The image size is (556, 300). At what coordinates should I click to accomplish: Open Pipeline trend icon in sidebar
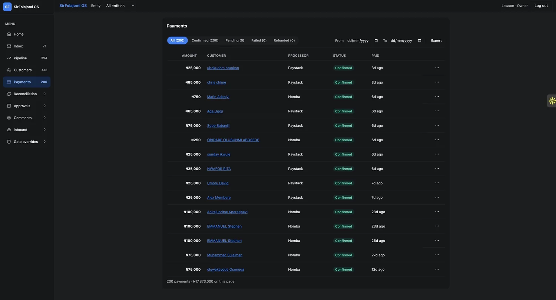pos(9,58)
